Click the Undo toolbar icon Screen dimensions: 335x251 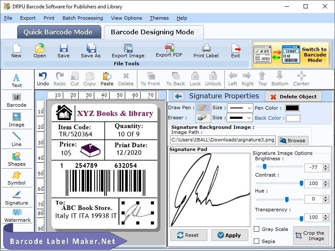pyautogui.click(x=43, y=79)
